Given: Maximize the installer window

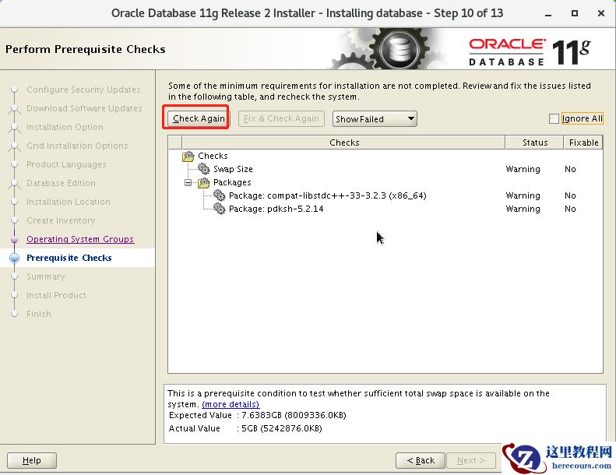Looking at the screenshot, I should point(575,13).
